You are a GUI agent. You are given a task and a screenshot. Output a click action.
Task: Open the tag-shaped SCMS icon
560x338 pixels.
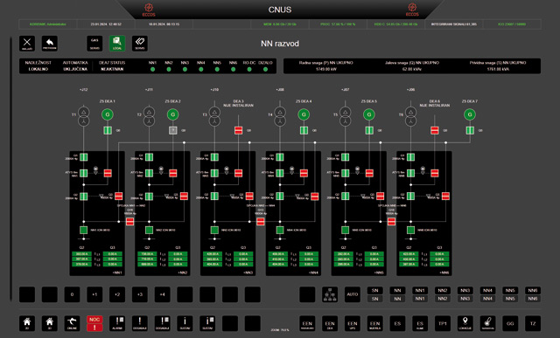click(140, 44)
